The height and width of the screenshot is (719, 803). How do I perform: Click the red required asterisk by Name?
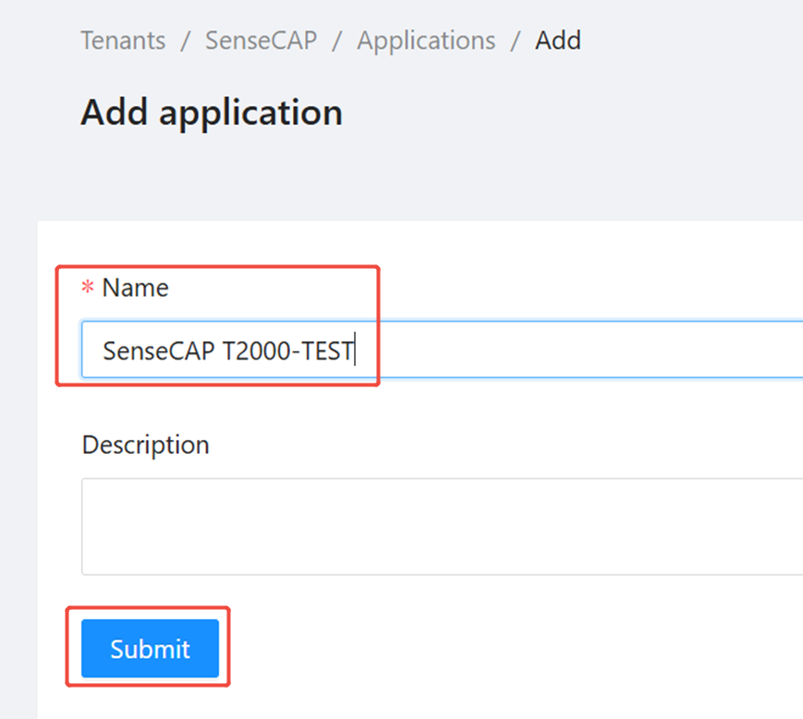click(88, 289)
